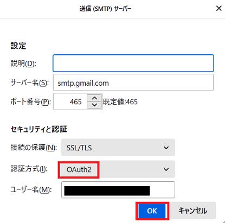Screen dimensions: 225x223
Task: Select the port number field showing 465
Action: point(70,101)
